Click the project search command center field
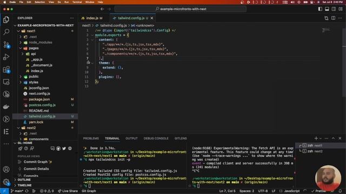Viewport: 346px width, 194px height. 180,9
